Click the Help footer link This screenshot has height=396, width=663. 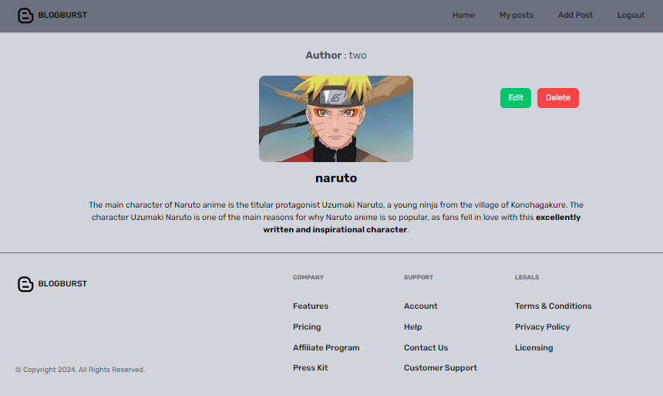(412, 327)
